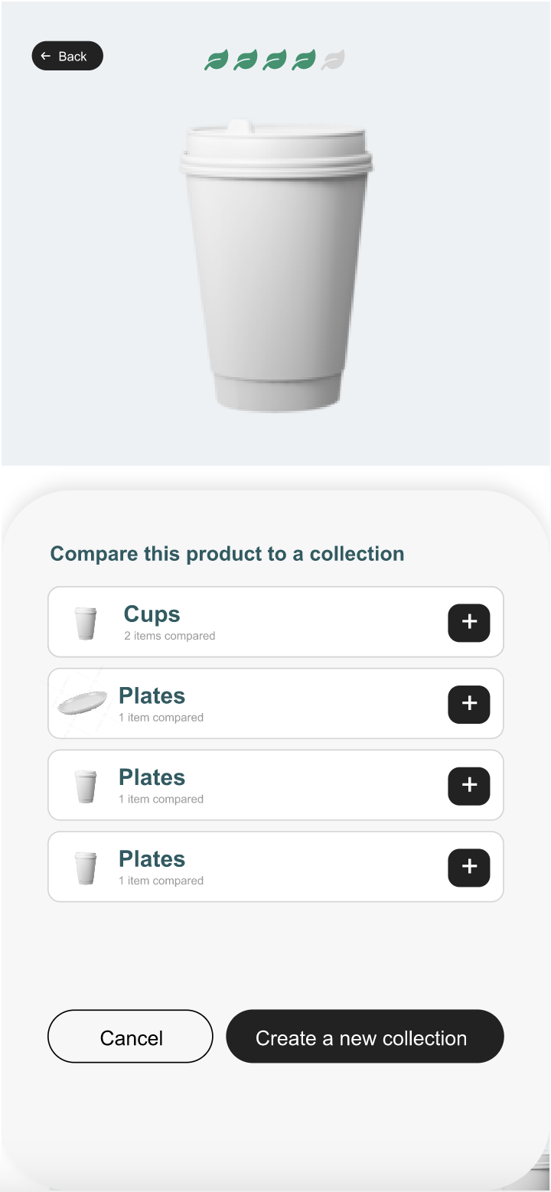
Task: Create a new collection
Action: (365, 1037)
